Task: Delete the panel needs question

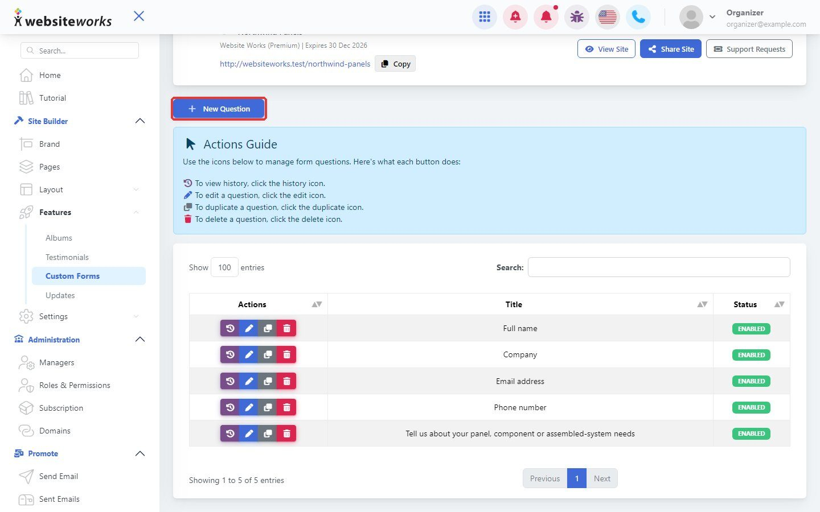Action: [286, 433]
